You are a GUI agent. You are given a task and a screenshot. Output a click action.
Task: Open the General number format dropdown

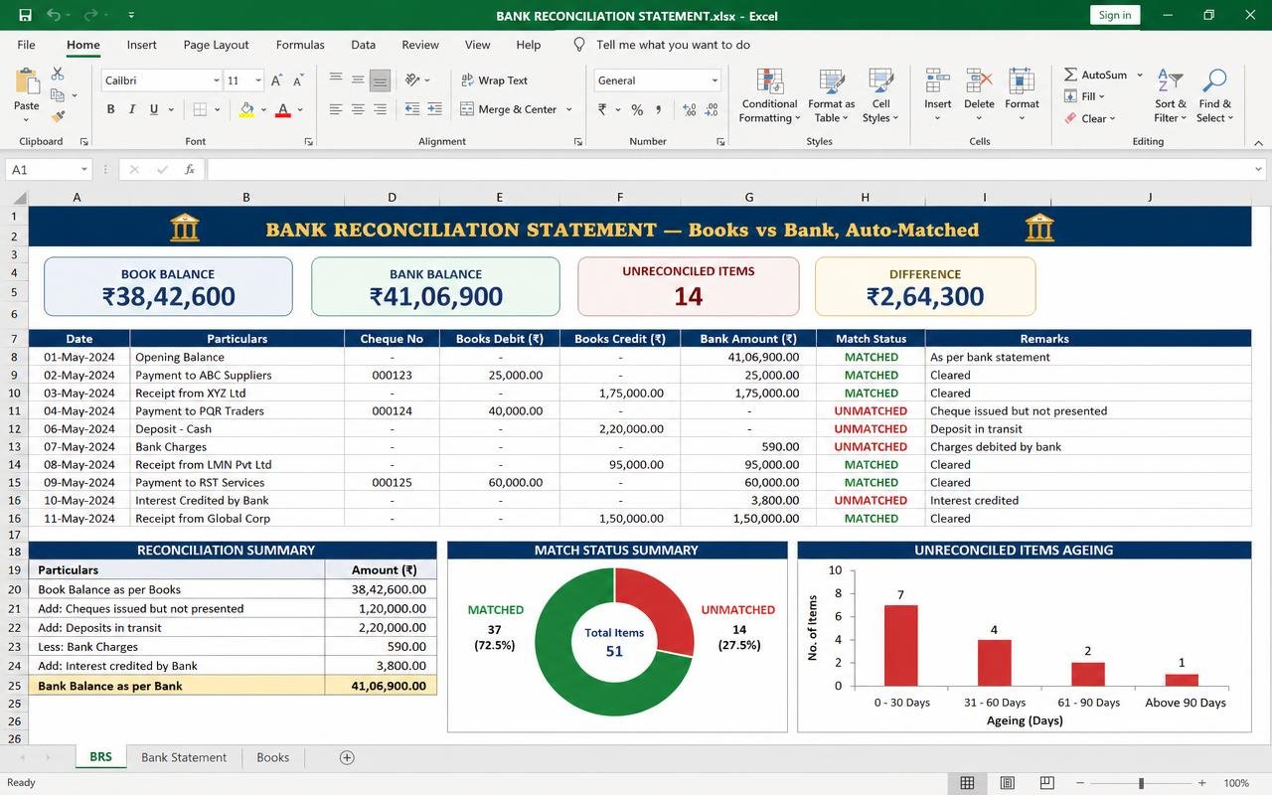coord(714,80)
